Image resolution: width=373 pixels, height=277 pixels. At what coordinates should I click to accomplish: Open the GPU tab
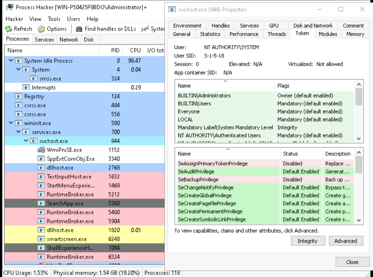(273, 26)
